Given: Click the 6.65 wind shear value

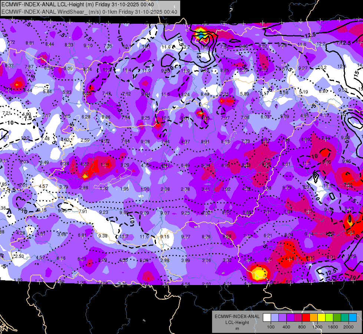Looking at the screenshot, I should click(x=247, y=212).
